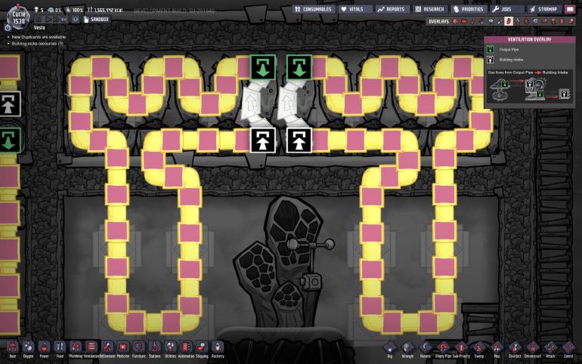Open the Ventilation build category

coord(91,350)
